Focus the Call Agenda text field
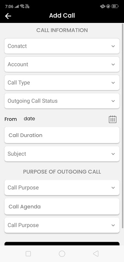This screenshot has width=124, height=262. pyautogui.click(x=62, y=207)
